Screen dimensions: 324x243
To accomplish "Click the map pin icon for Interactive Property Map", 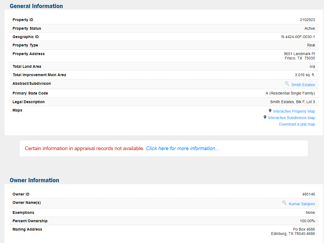I will 270,111.
